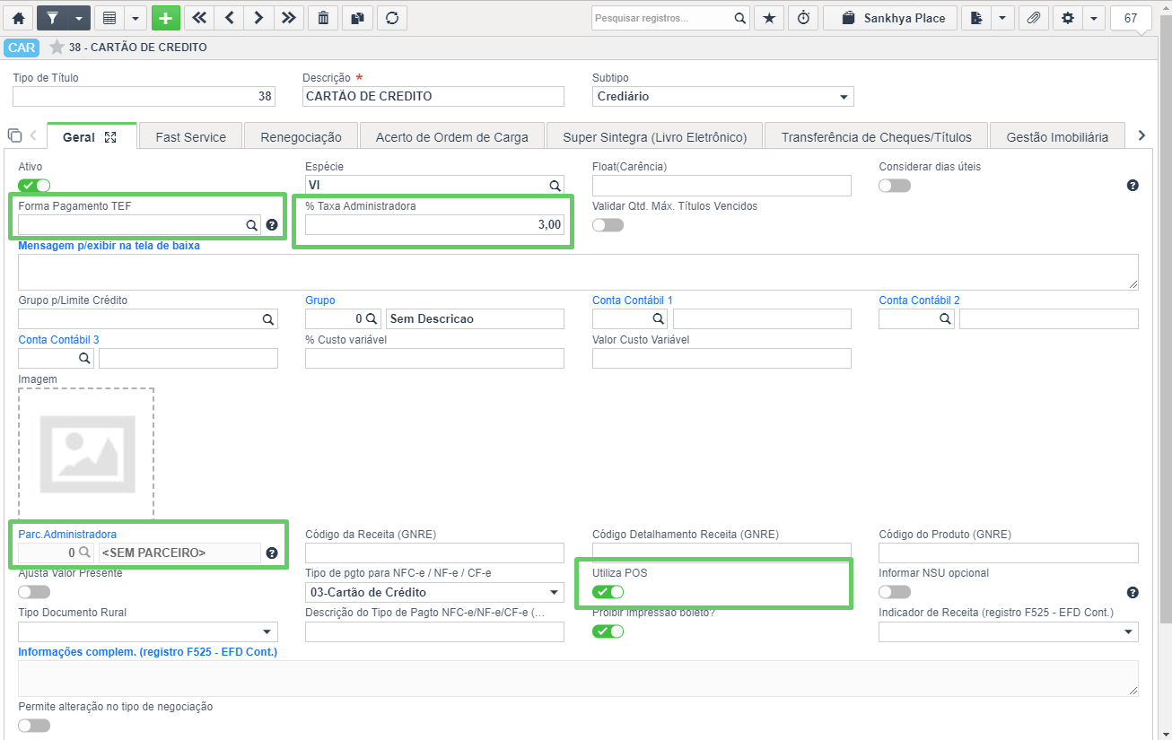Mark record 38 as favorite star
Image resolution: width=1172 pixels, height=740 pixels.
(x=57, y=48)
